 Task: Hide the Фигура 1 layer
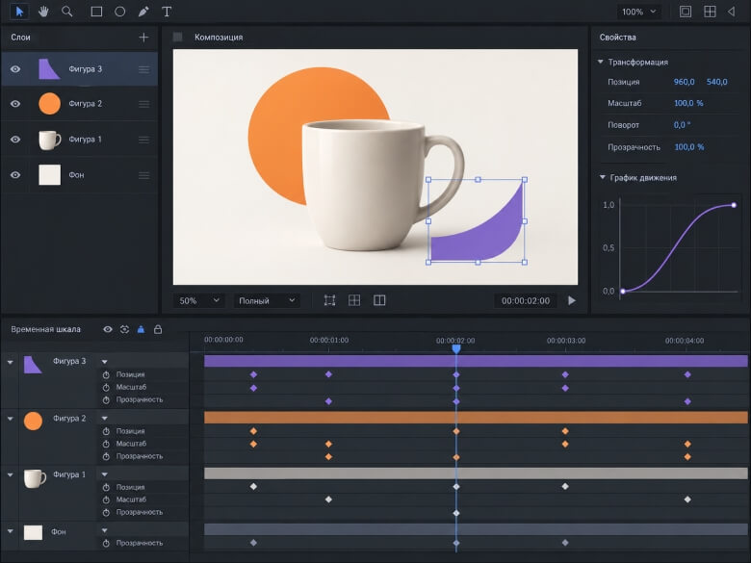tap(15, 140)
